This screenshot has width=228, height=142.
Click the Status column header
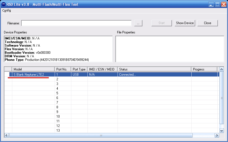(x=154, y=69)
